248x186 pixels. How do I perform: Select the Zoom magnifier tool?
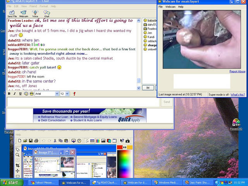point(17,155)
